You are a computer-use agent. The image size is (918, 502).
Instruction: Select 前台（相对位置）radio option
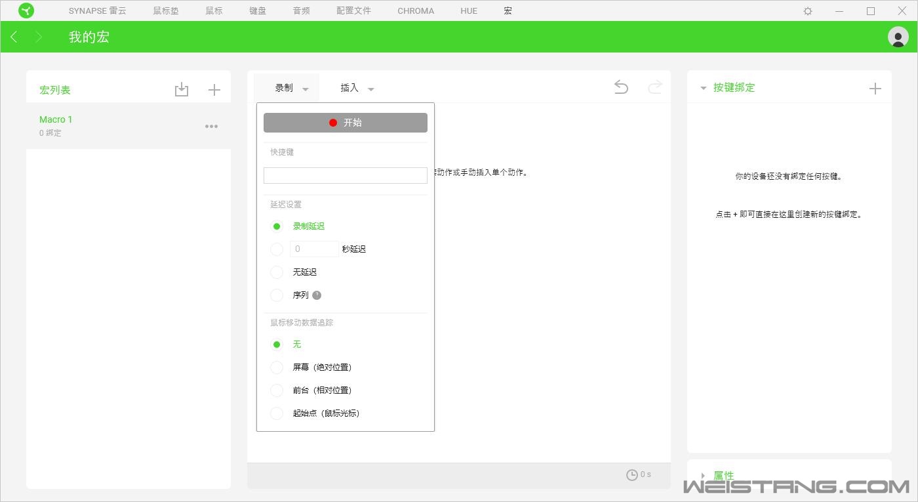[x=277, y=390]
